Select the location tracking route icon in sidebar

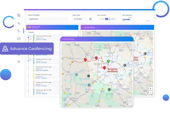pos(19,31)
